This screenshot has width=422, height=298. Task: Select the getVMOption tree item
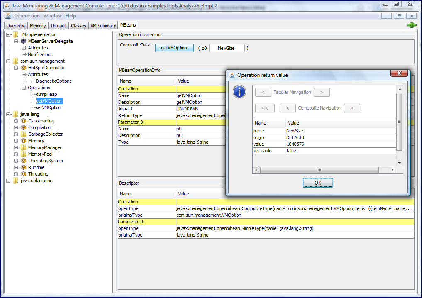pyautogui.click(x=49, y=101)
